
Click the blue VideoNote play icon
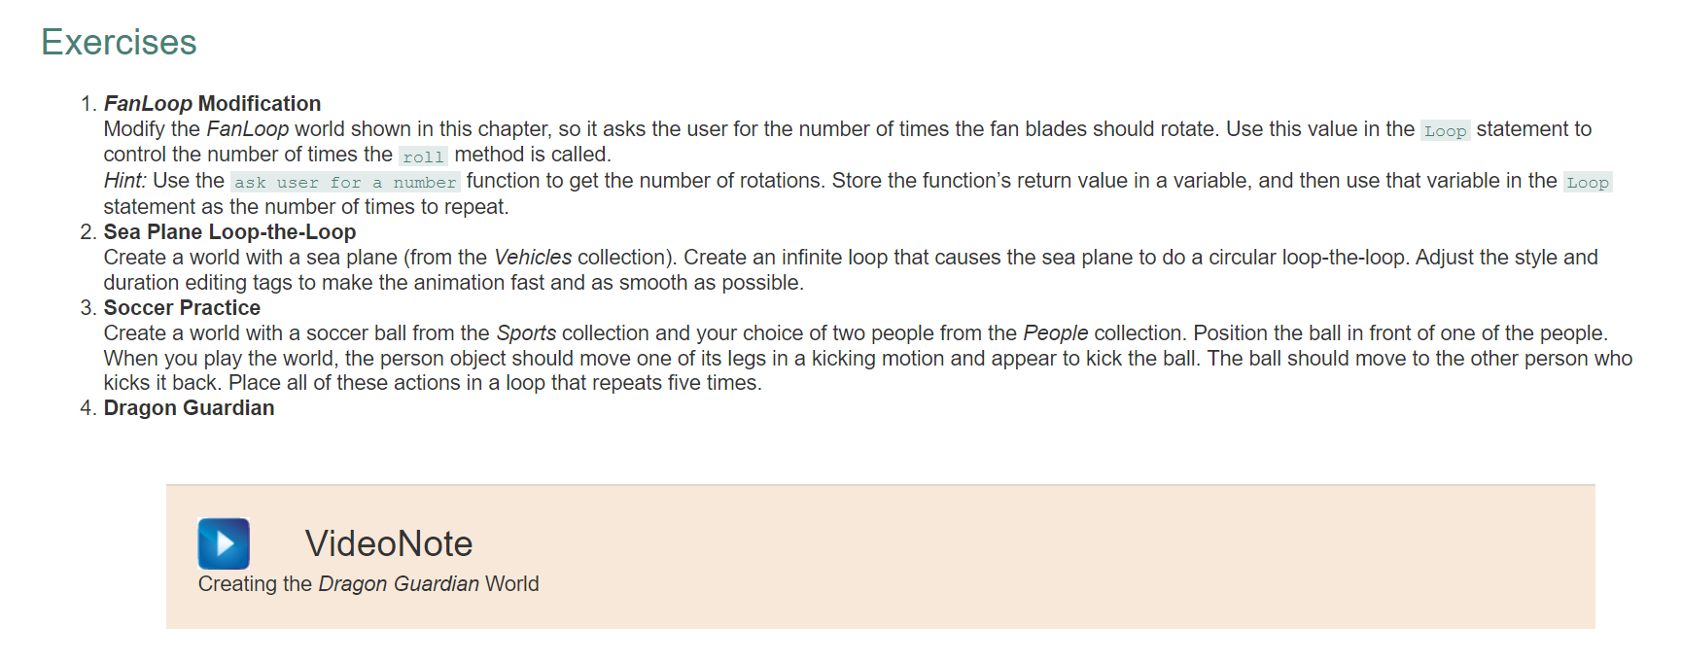point(224,543)
